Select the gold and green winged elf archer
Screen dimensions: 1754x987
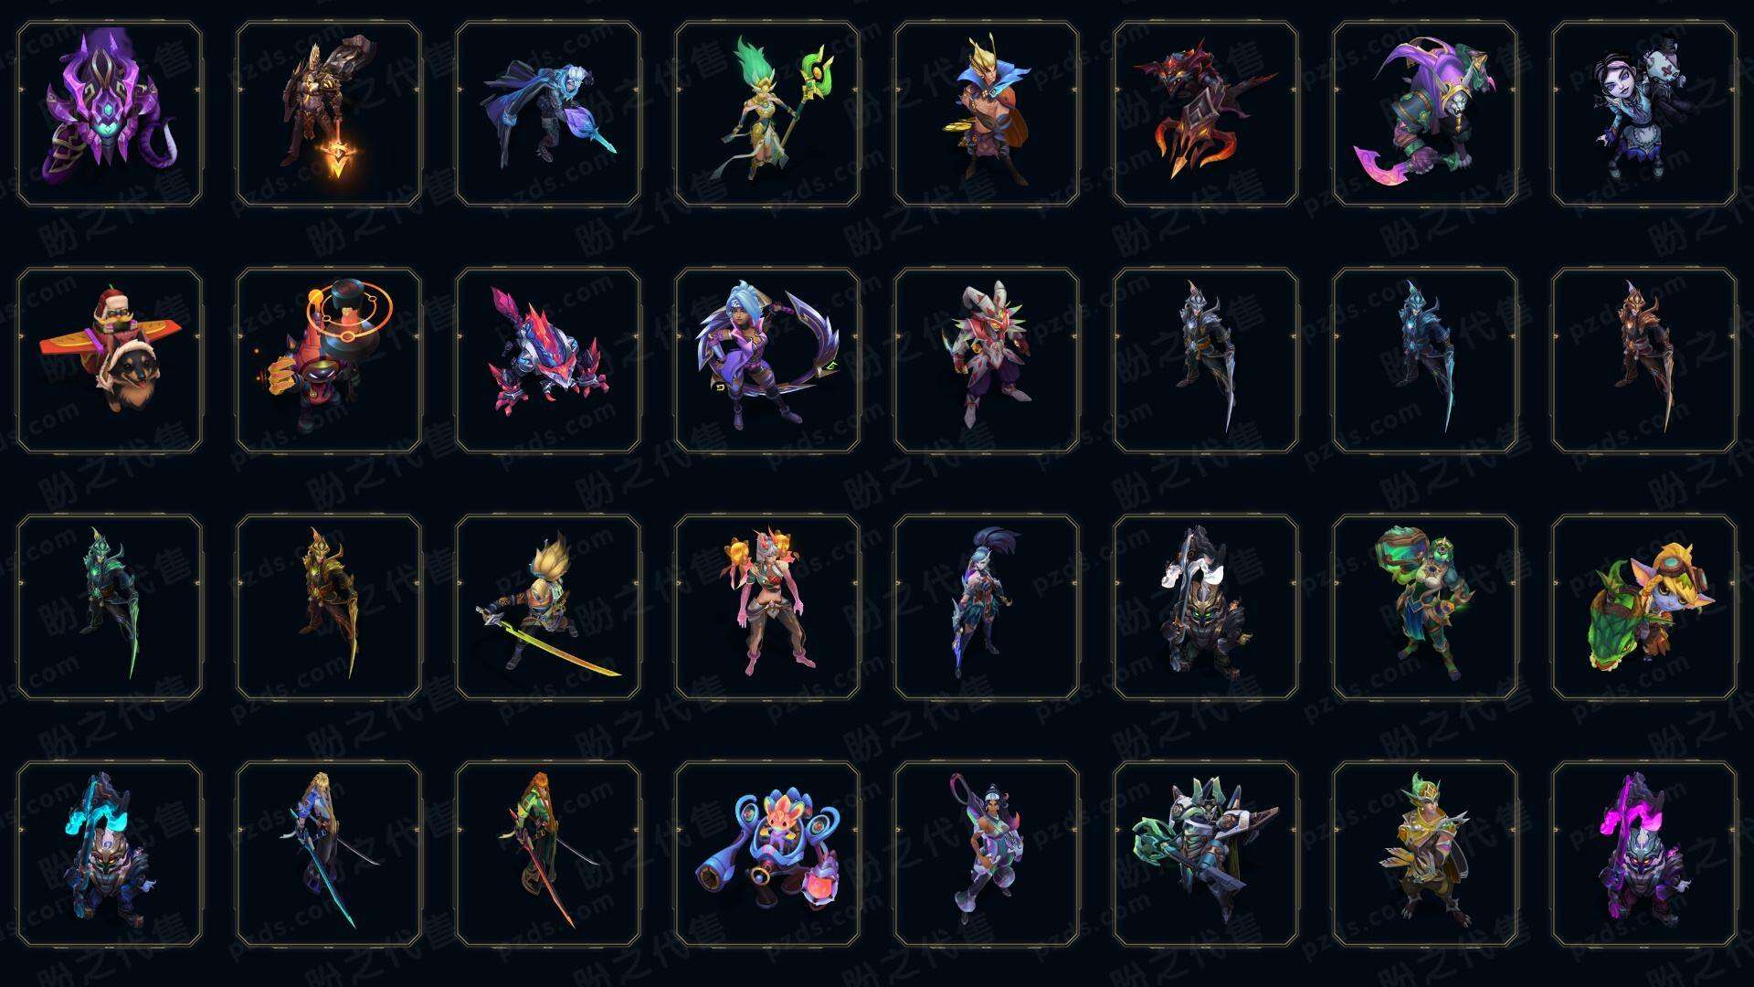[1425, 854]
